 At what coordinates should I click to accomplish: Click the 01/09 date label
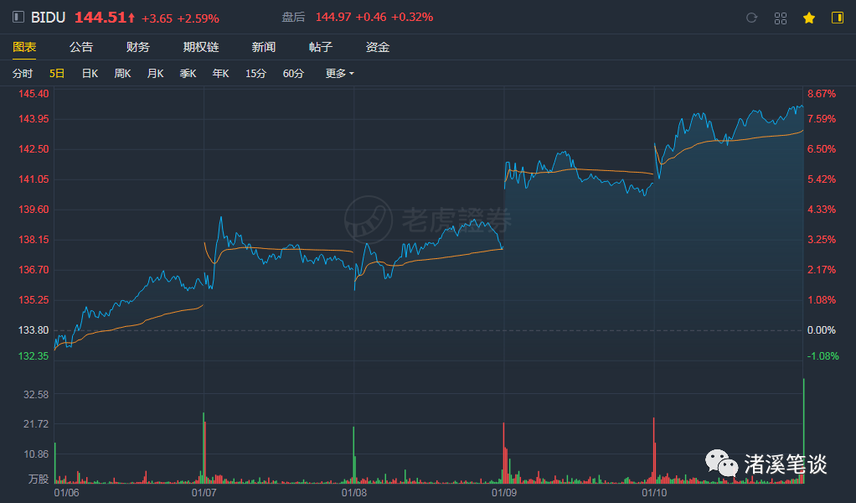(x=504, y=493)
